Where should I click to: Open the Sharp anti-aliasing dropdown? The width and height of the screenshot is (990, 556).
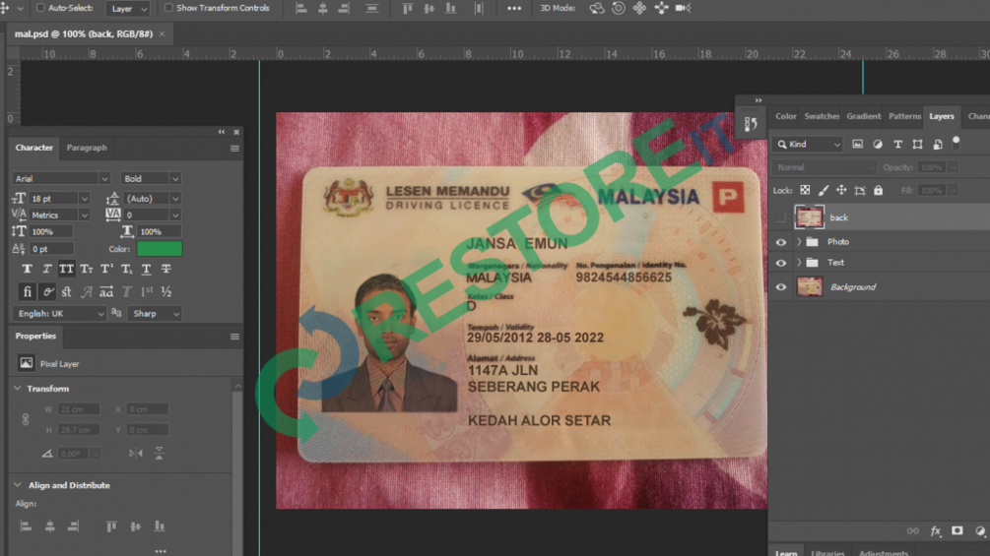(155, 313)
